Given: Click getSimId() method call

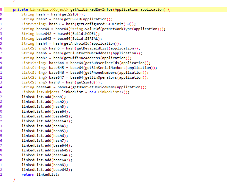Looking at the screenshot, I should [87, 82].
